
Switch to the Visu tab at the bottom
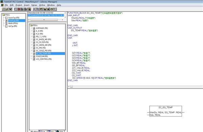[x=51, y=131]
